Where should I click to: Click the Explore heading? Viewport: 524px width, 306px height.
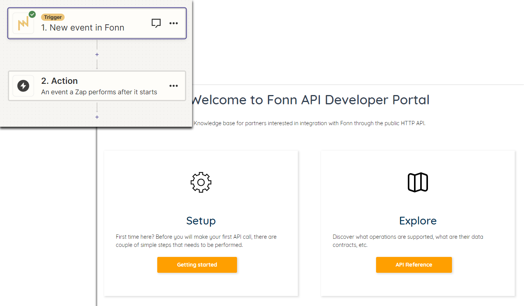tap(418, 221)
